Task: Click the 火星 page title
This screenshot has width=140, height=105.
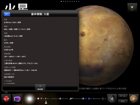Action: (17, 6)
